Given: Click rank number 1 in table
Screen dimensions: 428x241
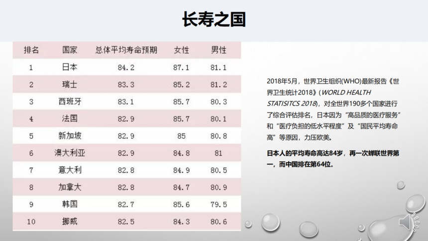Looking at the screenshot, I should (x=31, y=68).
